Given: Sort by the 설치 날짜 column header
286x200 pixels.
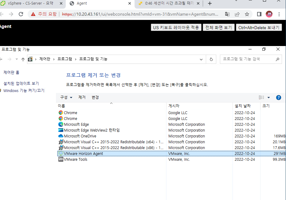Looking at the screenshot, I should pos(247,106).
